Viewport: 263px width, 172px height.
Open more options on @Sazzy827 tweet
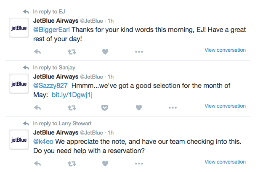(173, 108)
